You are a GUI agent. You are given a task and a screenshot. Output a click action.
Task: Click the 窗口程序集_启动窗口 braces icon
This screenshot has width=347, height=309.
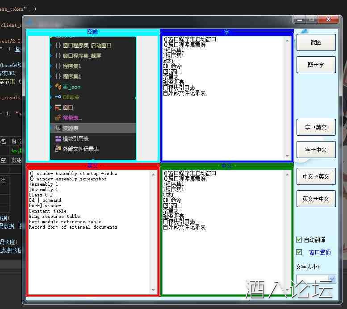tap(58, 45)
